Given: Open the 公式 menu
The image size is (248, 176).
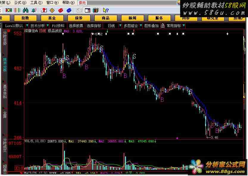Looking at the screenshot, I should tap(20, 3).
